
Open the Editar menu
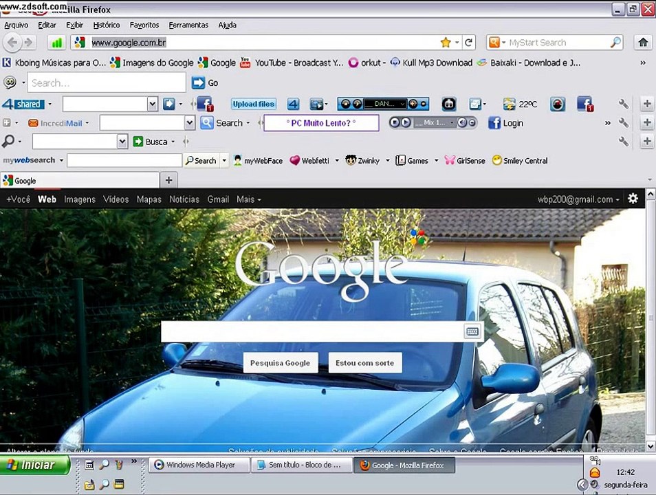coord(47,25)
